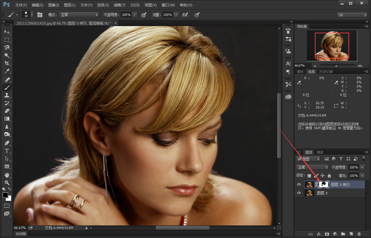Open the brush blend mode dropdown

[79, 15]
